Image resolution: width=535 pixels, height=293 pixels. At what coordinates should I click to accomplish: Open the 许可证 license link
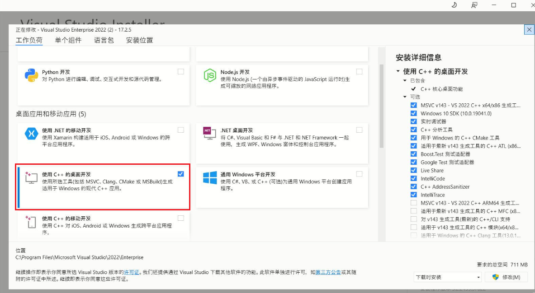(x=132, y=272)
